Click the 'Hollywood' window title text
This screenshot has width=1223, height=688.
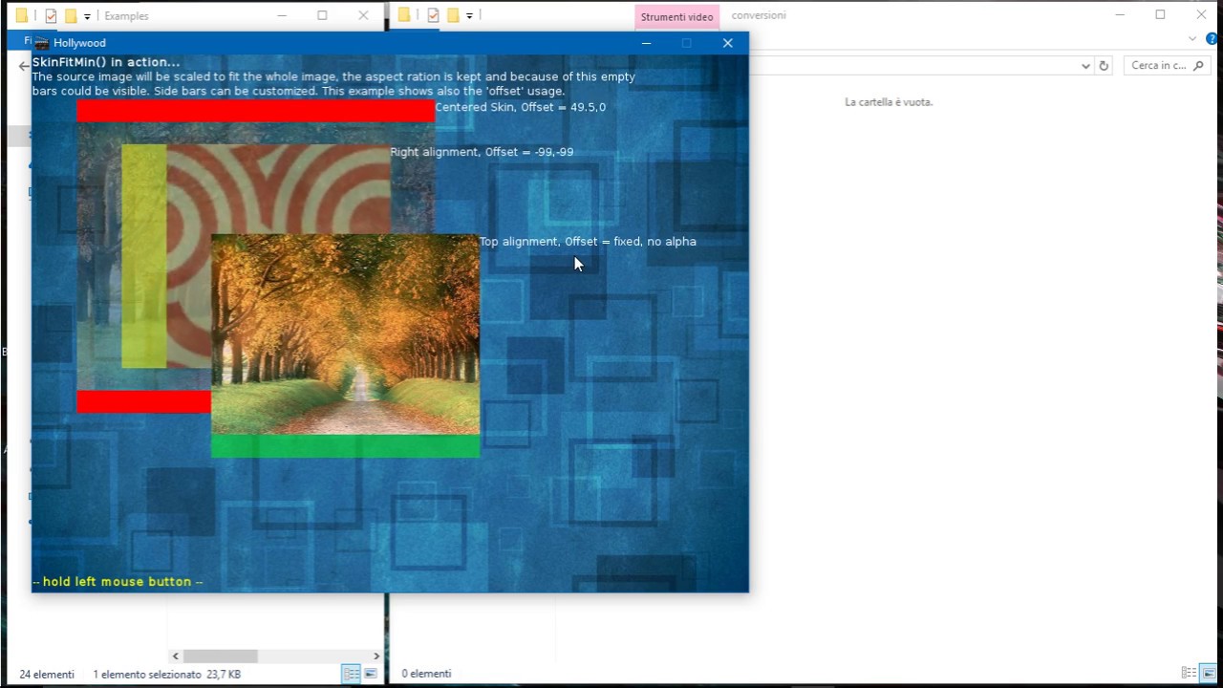(79, 43)
